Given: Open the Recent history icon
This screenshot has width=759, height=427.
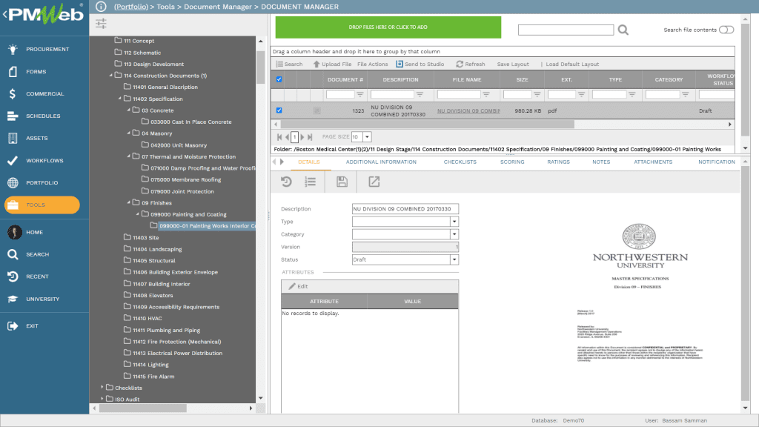Looking at the screenshot, I should click(13, 277).
